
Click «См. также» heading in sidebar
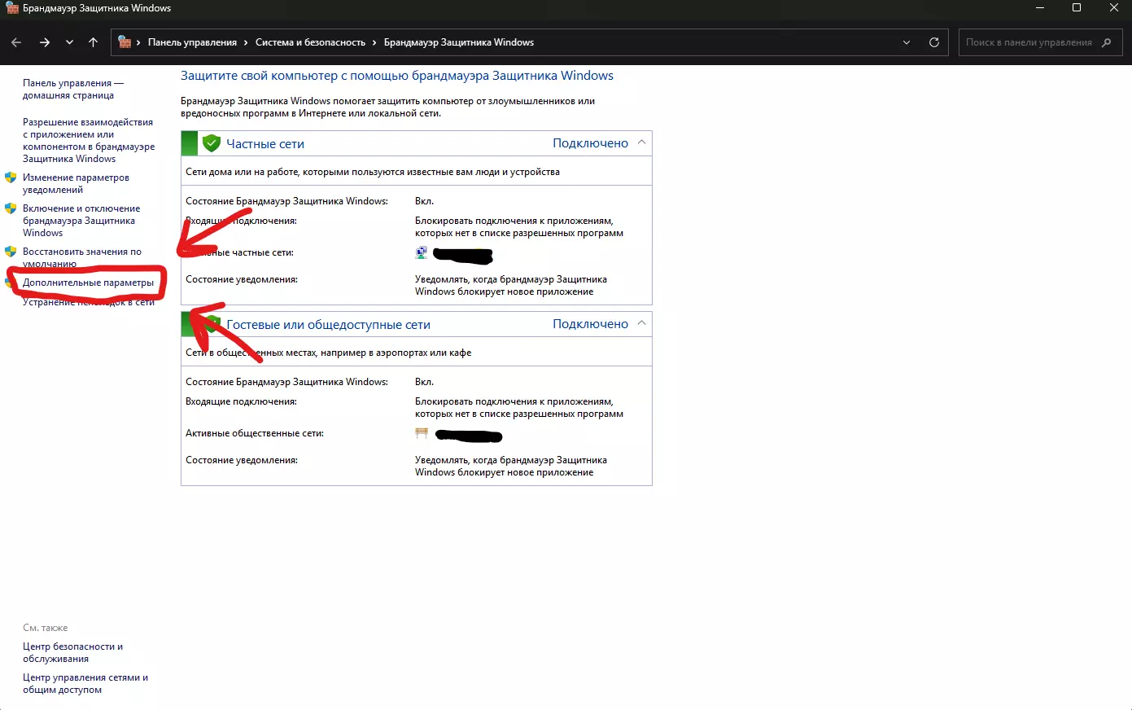coord(46,628)
